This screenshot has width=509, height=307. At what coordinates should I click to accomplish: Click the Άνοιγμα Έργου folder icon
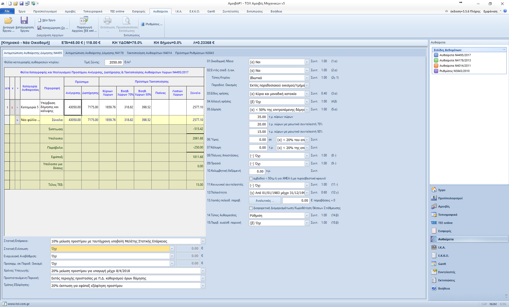pos(8,21)
